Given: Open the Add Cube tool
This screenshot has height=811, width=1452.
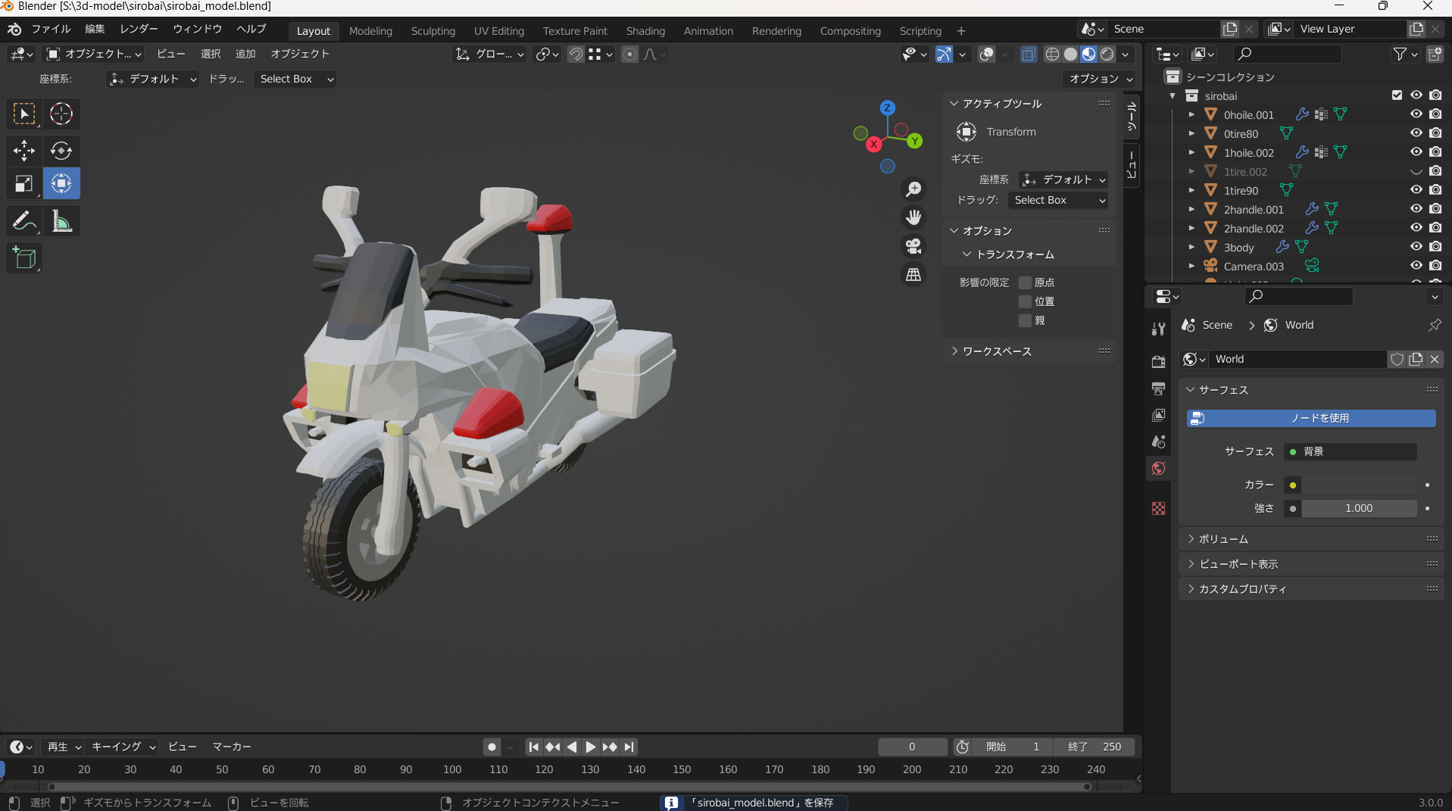Looking at the screenshot, I should (x=23, y=257).
